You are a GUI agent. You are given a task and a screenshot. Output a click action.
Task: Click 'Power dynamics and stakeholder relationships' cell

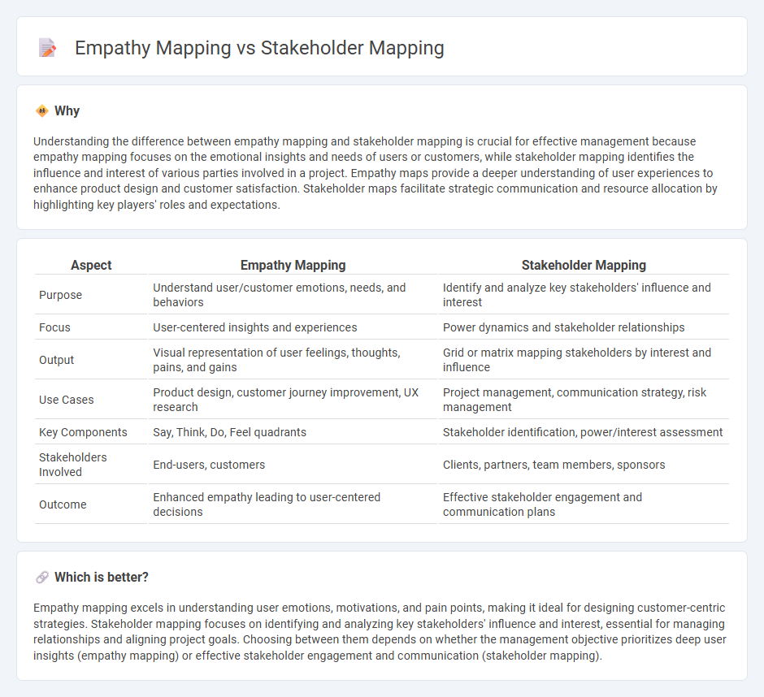coord(584,327)
